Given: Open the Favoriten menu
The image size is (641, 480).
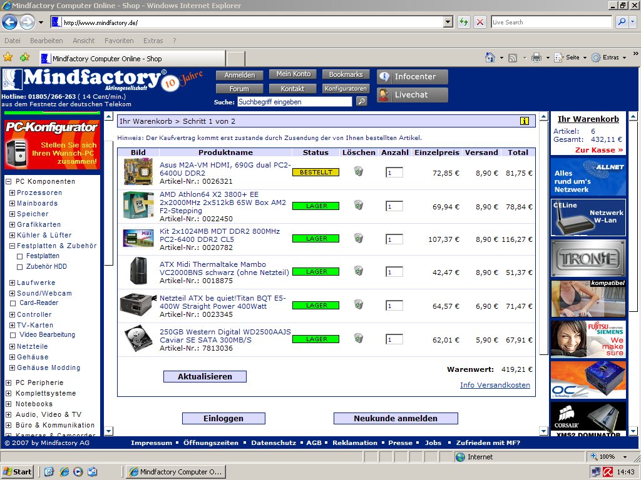Looking at the screenshot, I should point(119,41).
